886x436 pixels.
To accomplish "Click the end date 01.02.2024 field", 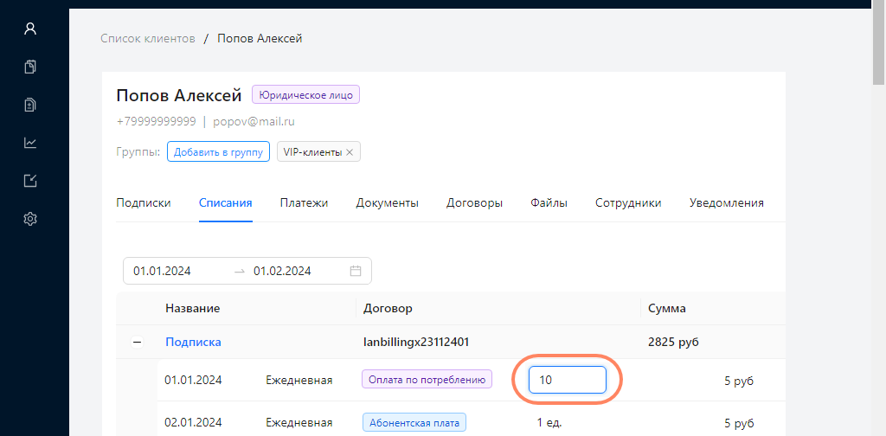I will click(x=282, y=271).
